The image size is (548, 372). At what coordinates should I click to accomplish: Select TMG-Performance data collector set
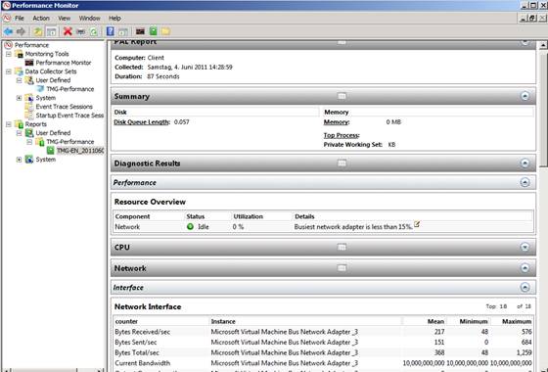[70, 89]
